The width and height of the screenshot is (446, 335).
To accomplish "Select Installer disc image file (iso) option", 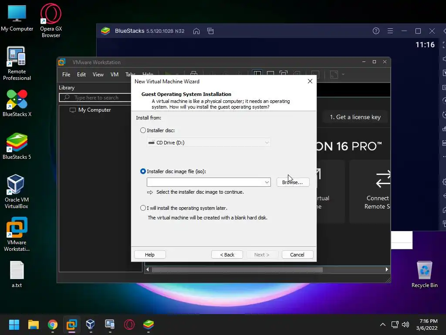I will pyautogui.click(x=143, y=171).
